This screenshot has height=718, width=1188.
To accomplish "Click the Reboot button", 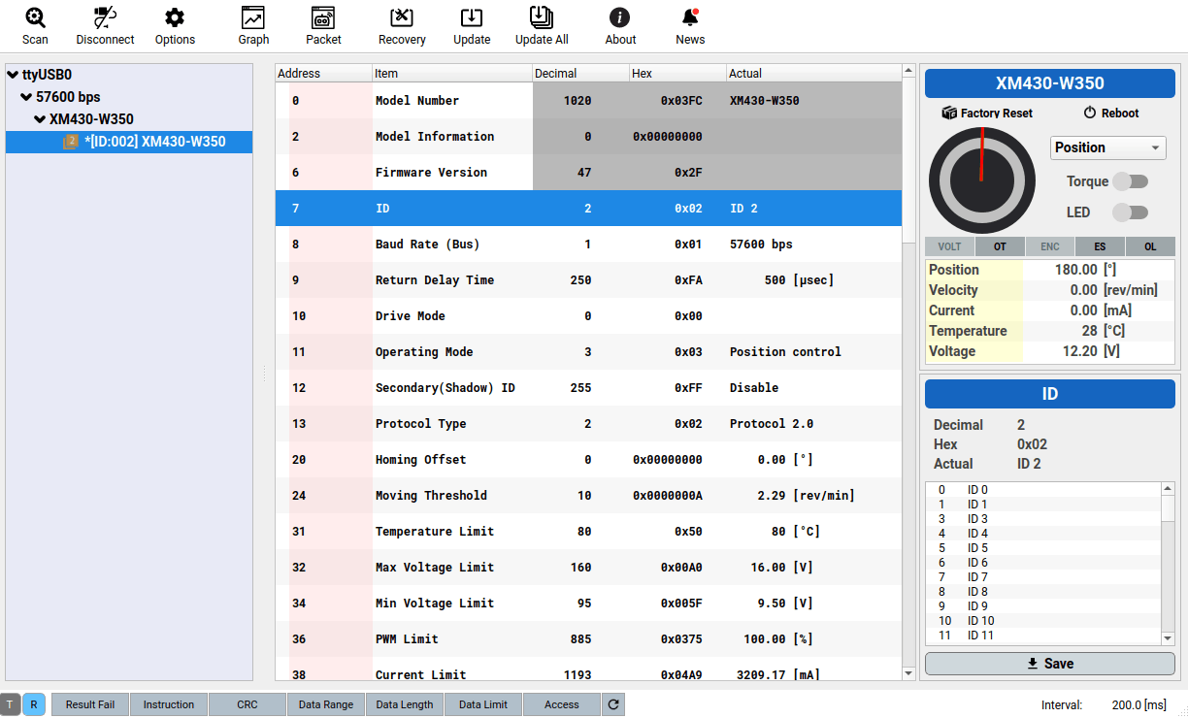I will tap(1111, 114).
